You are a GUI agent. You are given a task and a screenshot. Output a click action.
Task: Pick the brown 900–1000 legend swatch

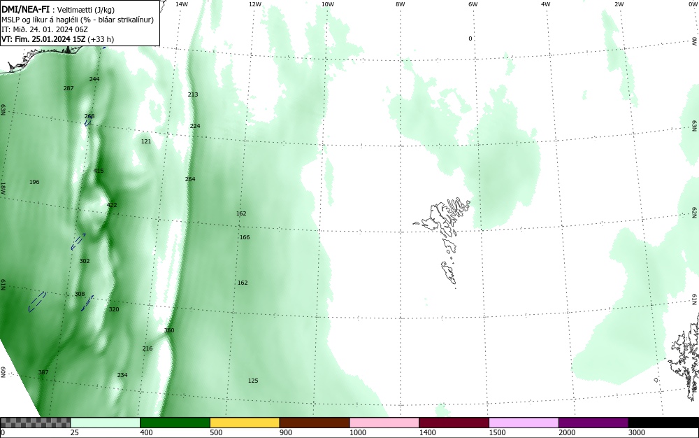(315, 423)
